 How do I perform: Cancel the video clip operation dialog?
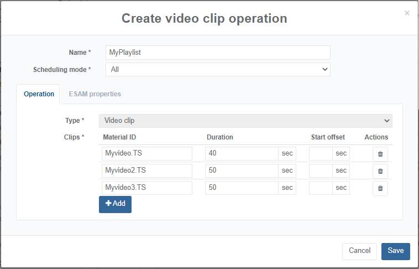pyautogui.click(x=359, y=251)
